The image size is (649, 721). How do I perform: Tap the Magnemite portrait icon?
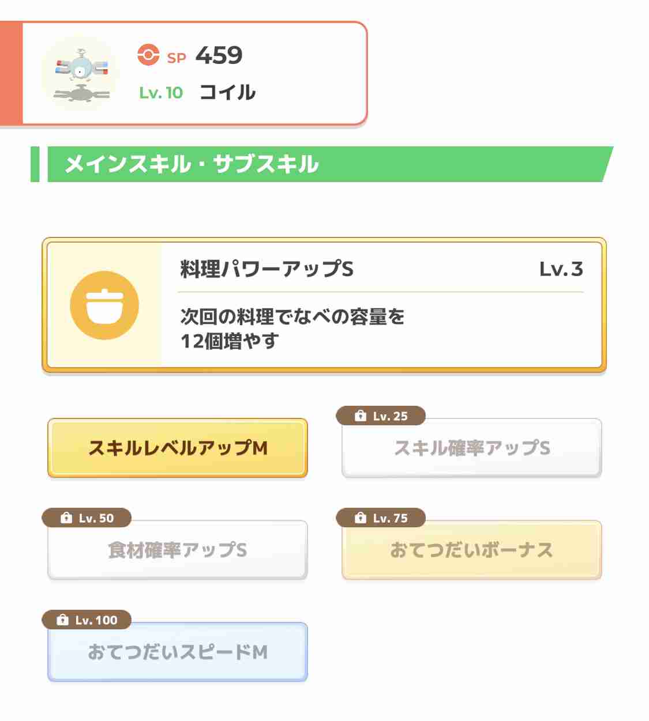click(x=80, y=74)
